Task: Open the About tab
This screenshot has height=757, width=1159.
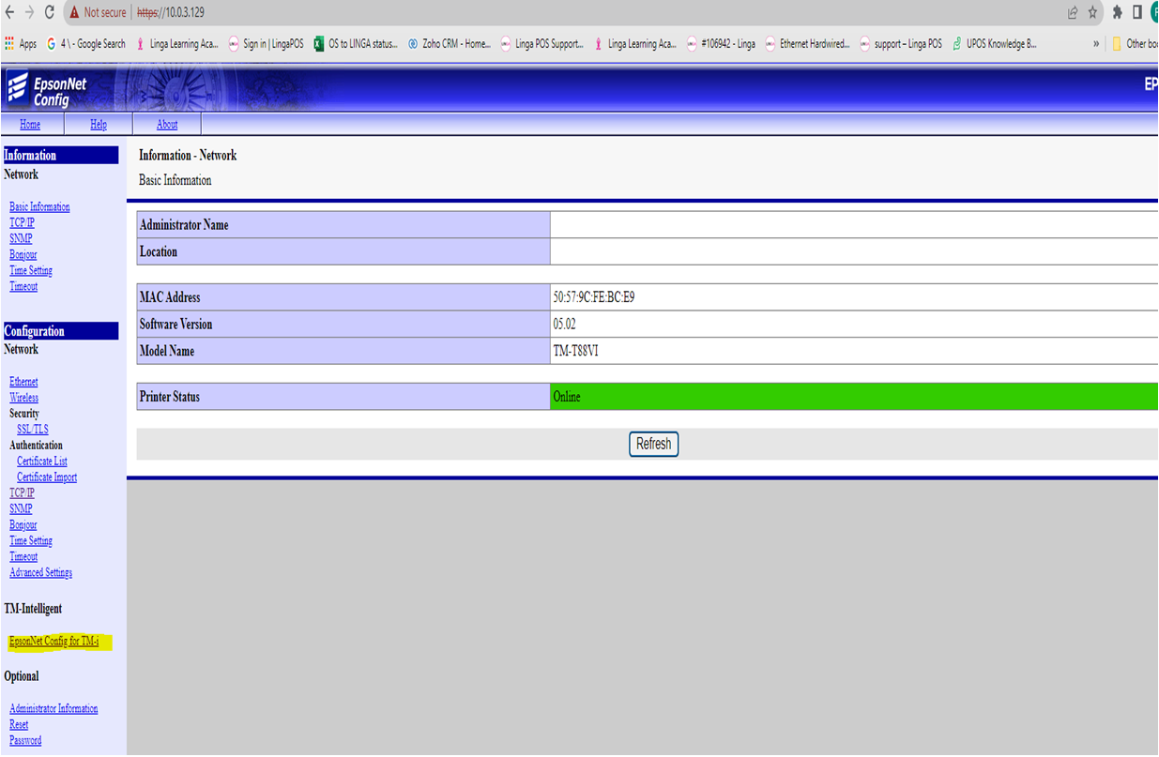Action: click(167, 125)
